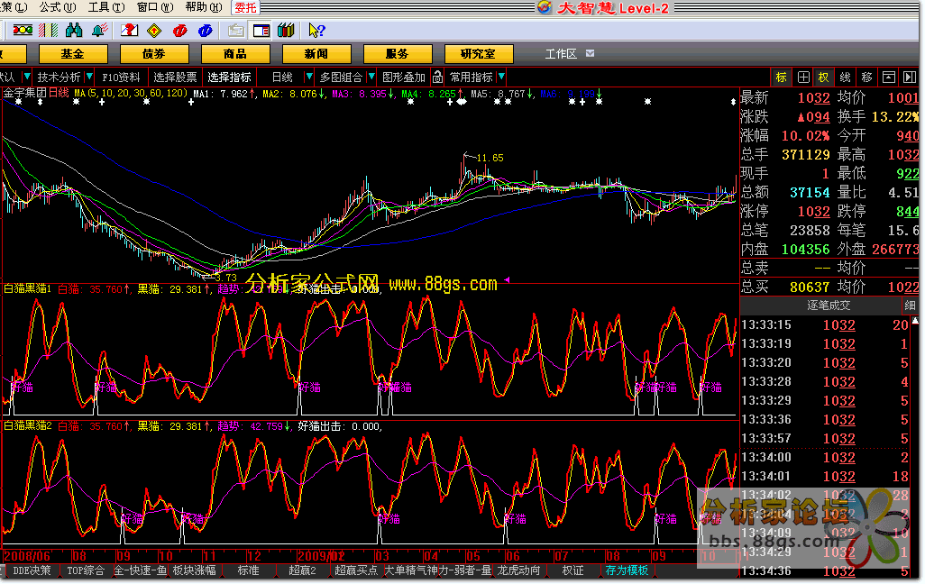Open the 公式 menu
Viewport: 925px width, 584px height.
[58, 7]
